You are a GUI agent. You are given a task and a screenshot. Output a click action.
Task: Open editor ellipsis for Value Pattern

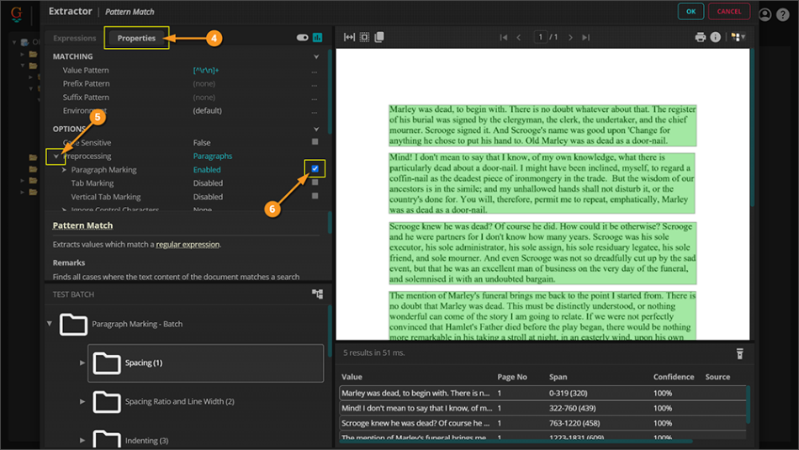(315, 71)
